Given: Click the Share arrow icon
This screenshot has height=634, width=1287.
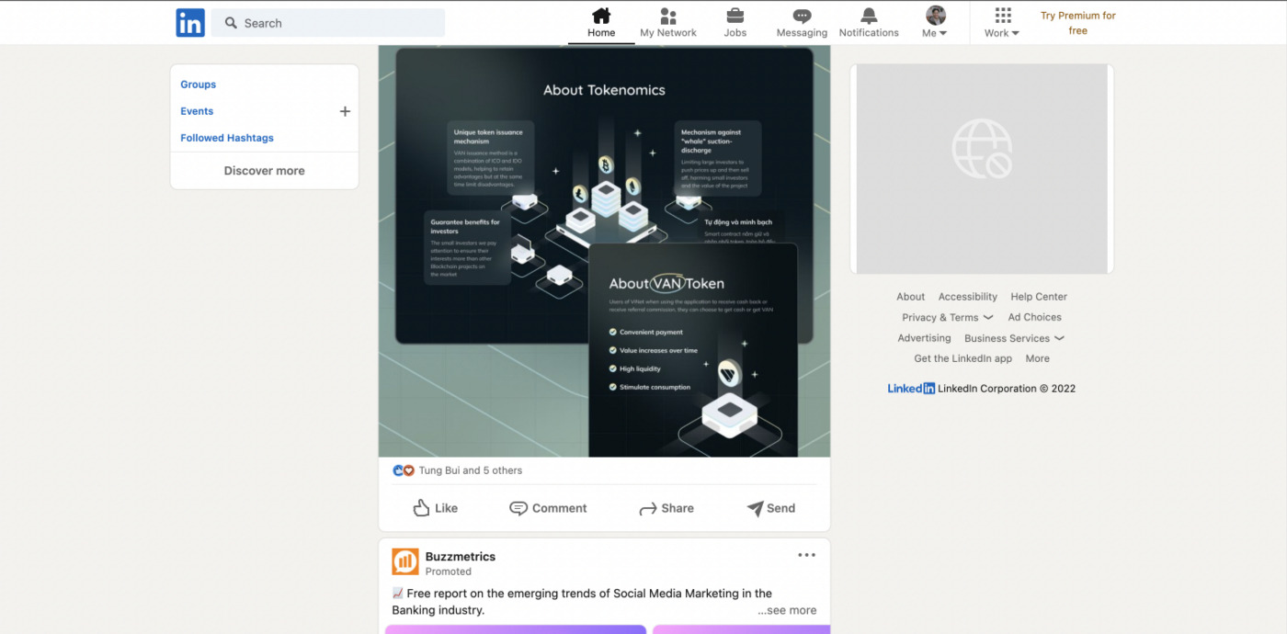Looking at the screenshot, I should 647,508.
